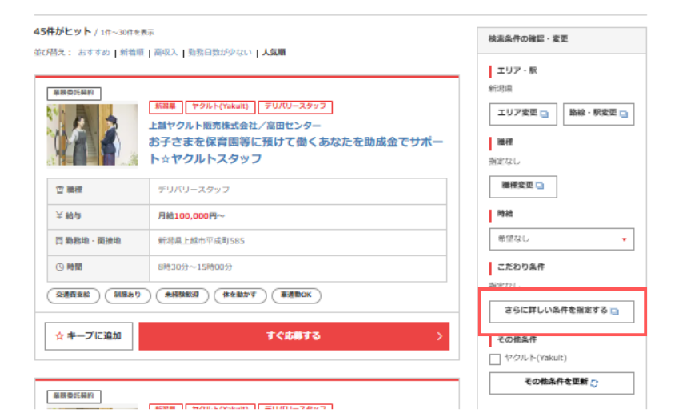Click the star icon on キープに追加
Screen dimensions: 675x417
coord(59,336)
